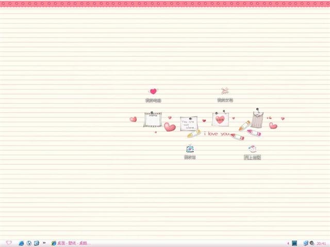Open the network computers tray icon
The height and width of the screenshot is (247, 330).
(x=306, y=243)
